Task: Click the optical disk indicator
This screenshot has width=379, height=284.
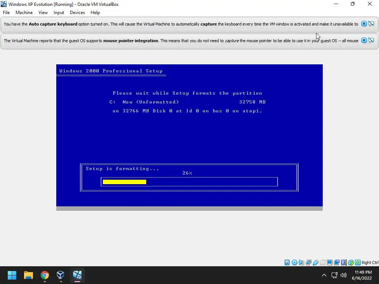Action: (x=294, y=263)
